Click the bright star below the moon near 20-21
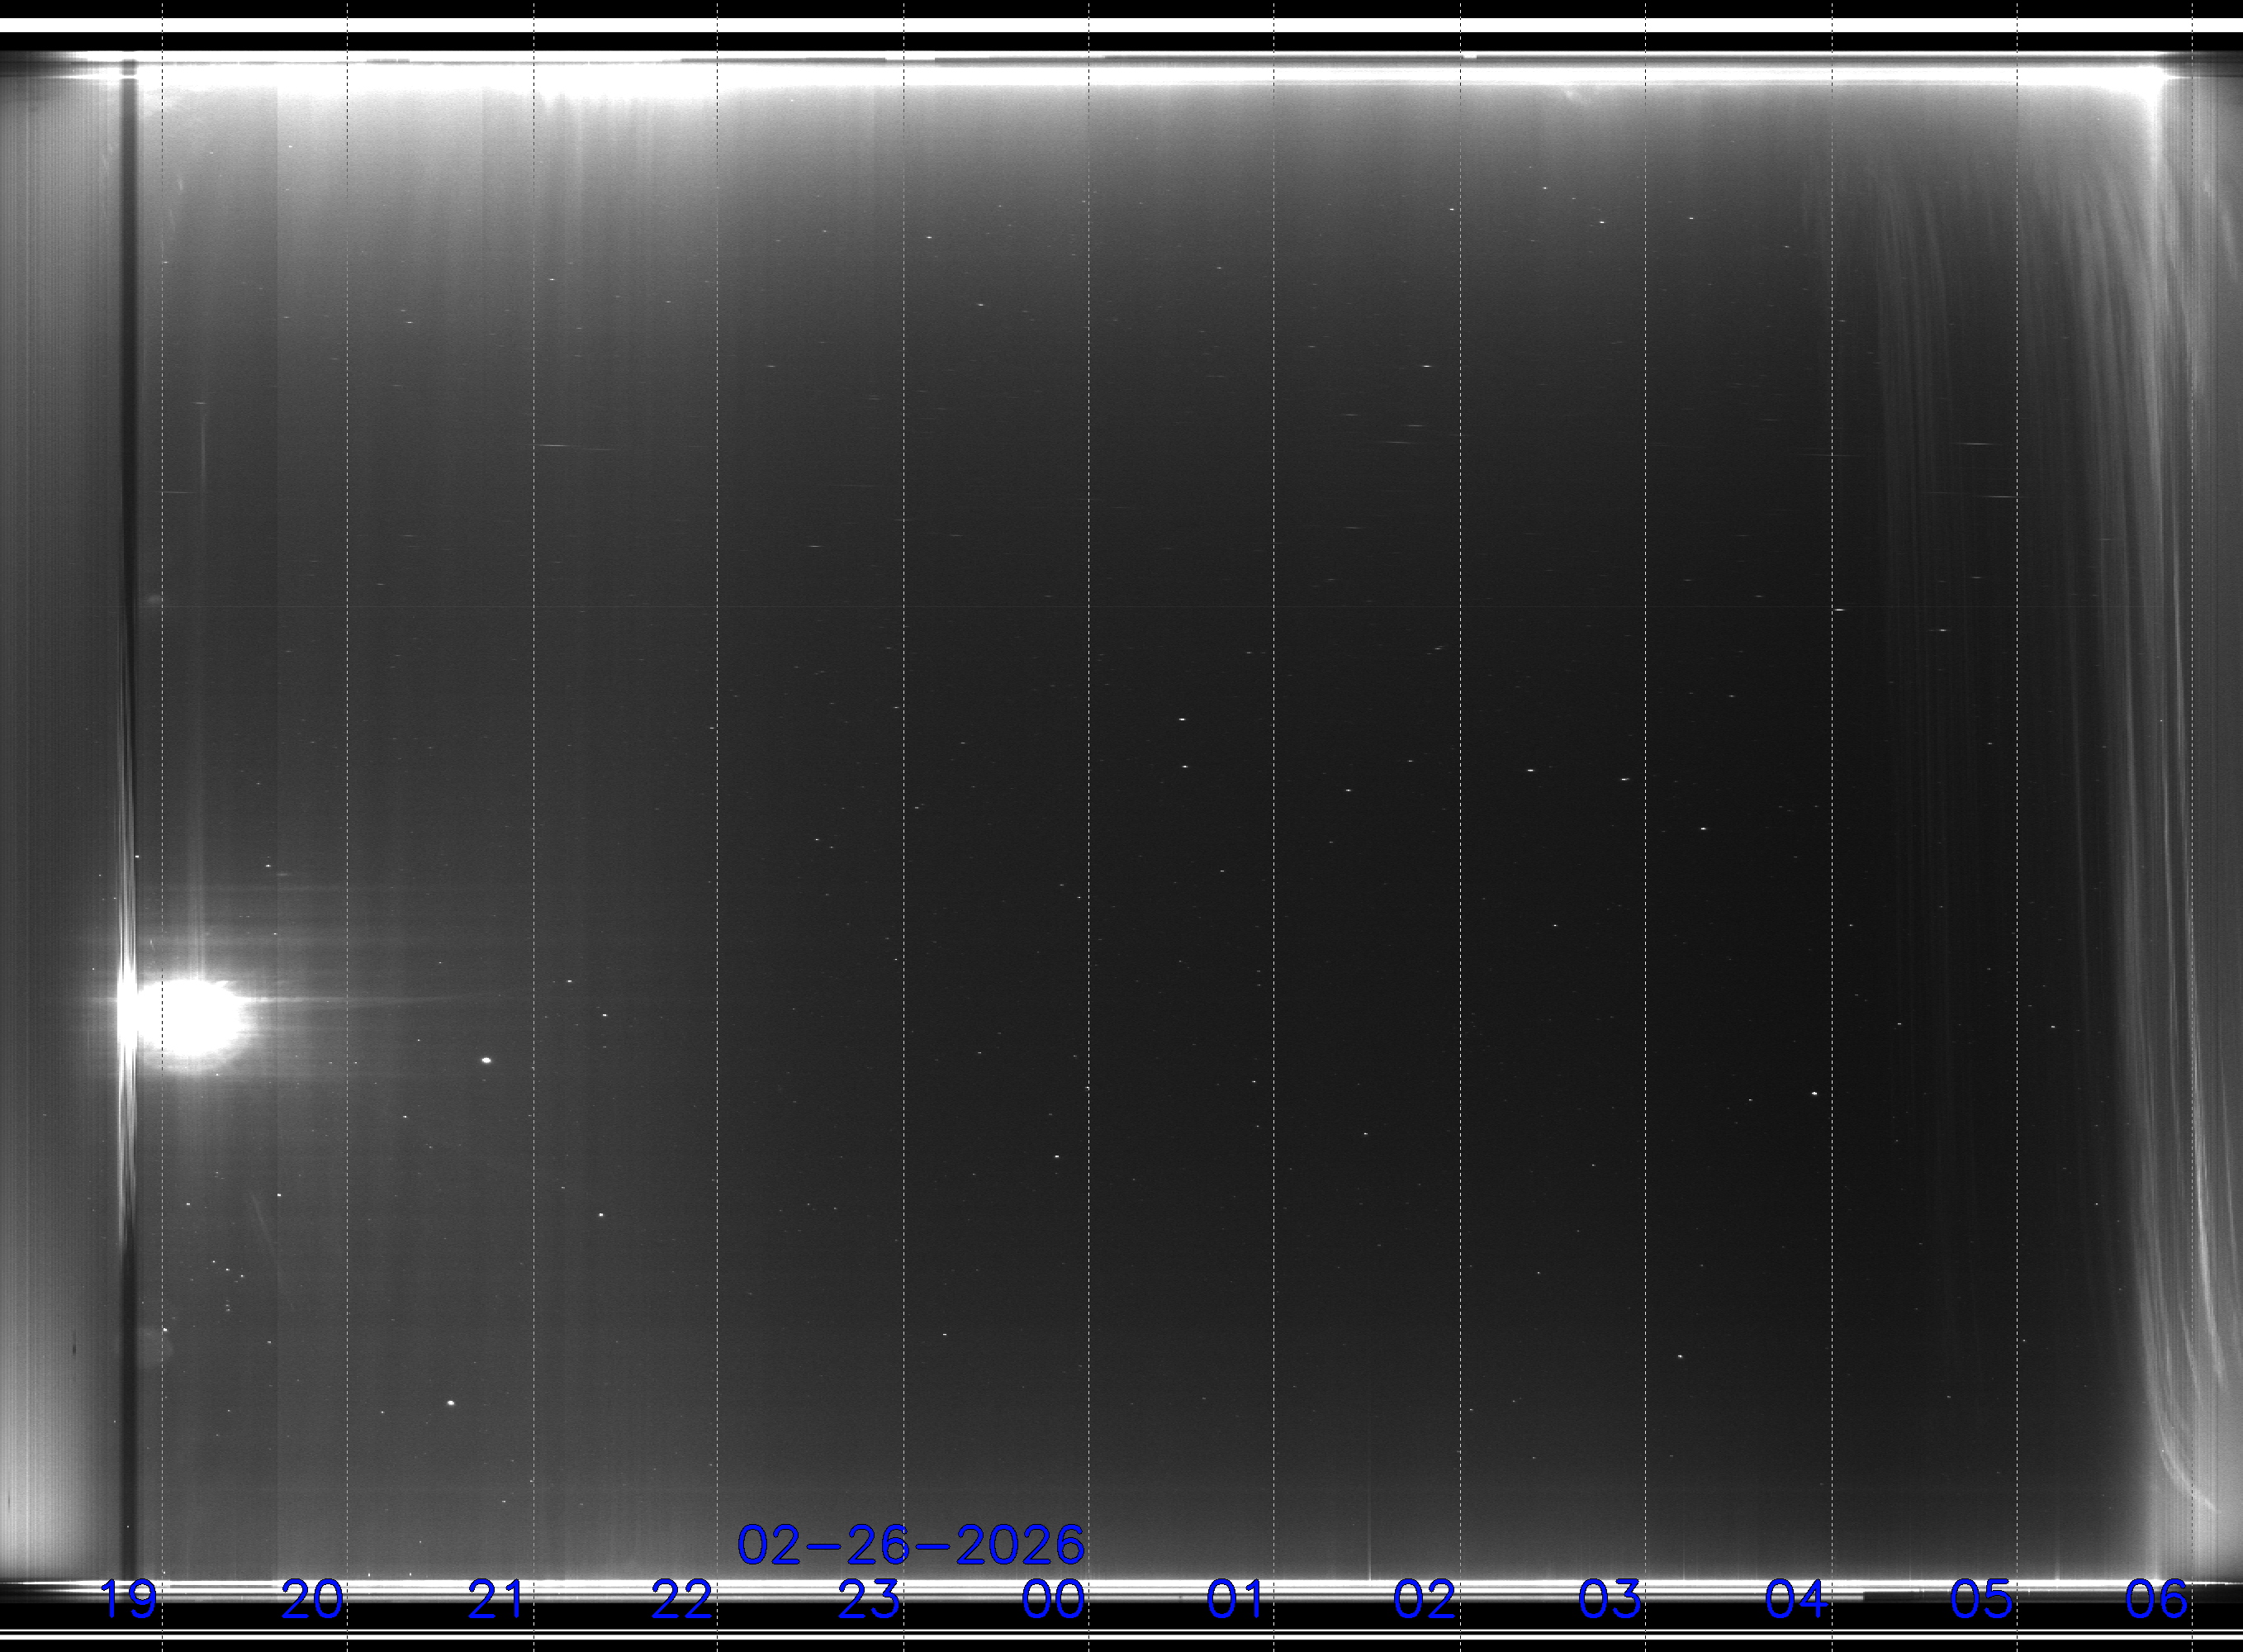Image resolution: width=2243 pixels, height=1652 pixels. point(451,1403)
